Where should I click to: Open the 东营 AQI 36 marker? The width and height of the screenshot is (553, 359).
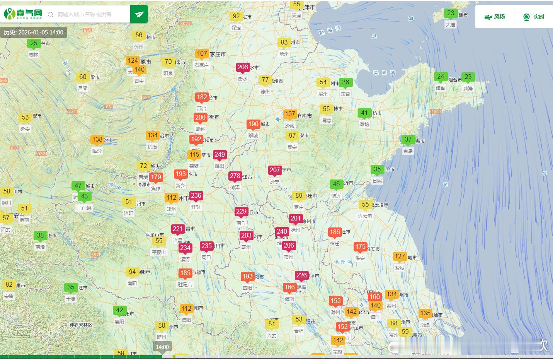coord(345,83)
